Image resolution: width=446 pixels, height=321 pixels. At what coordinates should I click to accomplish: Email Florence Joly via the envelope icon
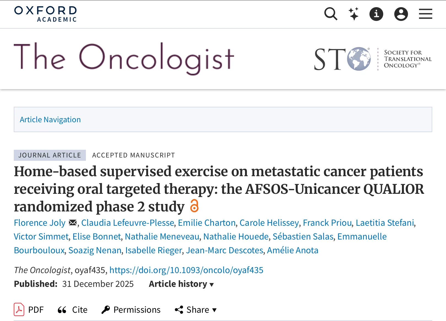pyautogui.click(x=72, y=222)
